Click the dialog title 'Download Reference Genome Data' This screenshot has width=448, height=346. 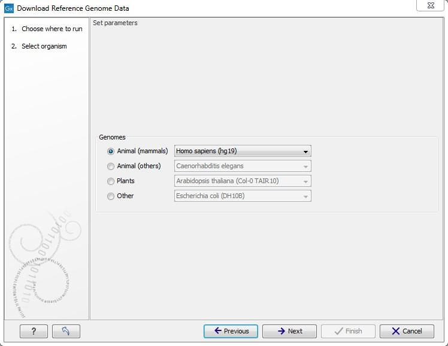tap(73, 8)
